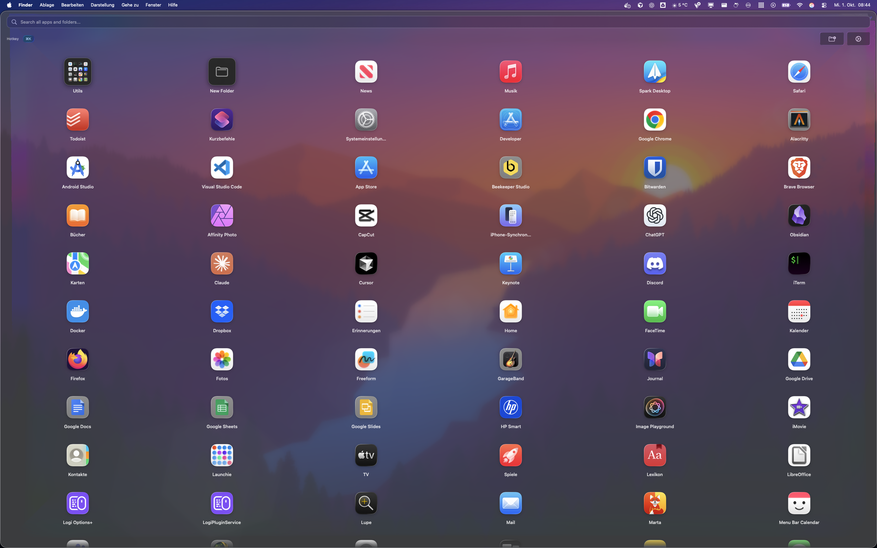
Task: Open the empty New Folder
Action: [x=222, y=72]
